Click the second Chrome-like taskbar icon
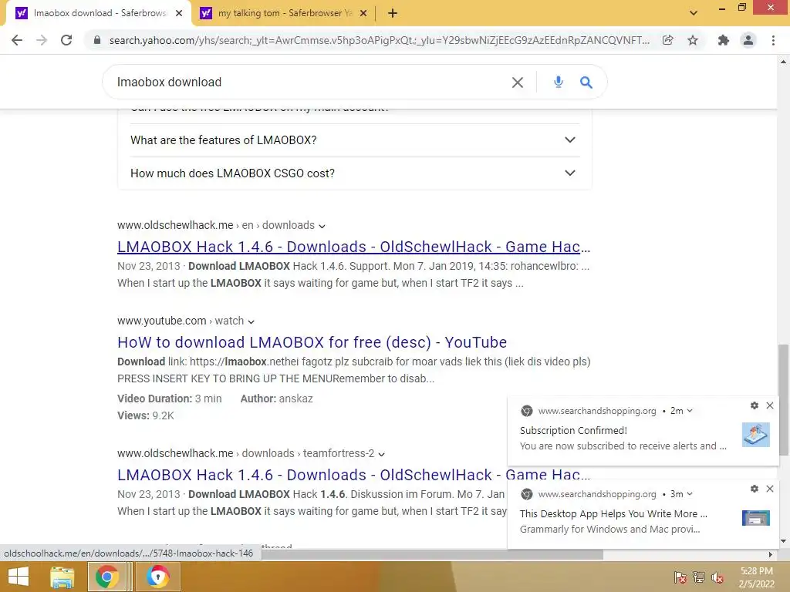 coord(157,577)
